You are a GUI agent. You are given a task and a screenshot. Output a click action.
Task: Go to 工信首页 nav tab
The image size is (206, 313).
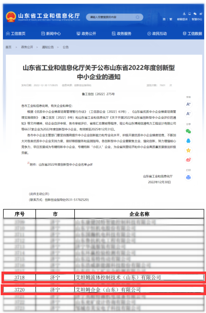coord(16,33)
